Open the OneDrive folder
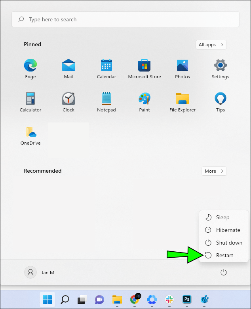Screen dimensions: 251x309 30,135
